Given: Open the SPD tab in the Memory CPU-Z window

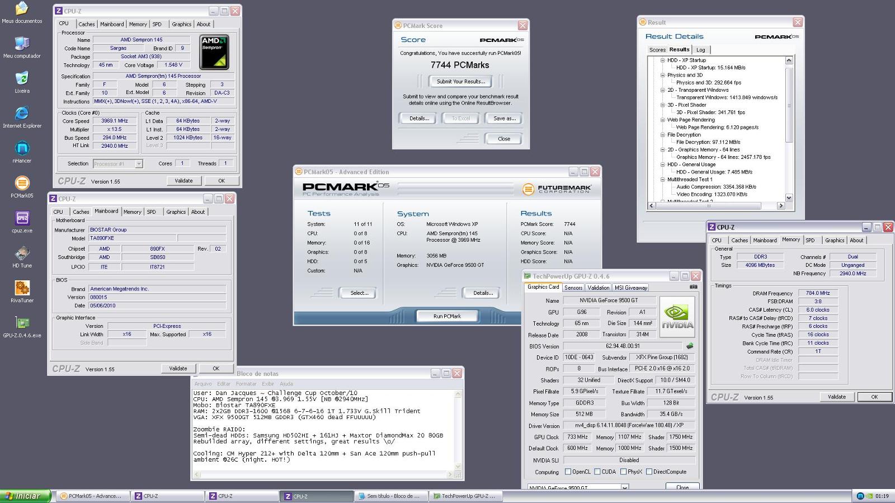Looking at the screenshot, I should [x=810, y=240].
